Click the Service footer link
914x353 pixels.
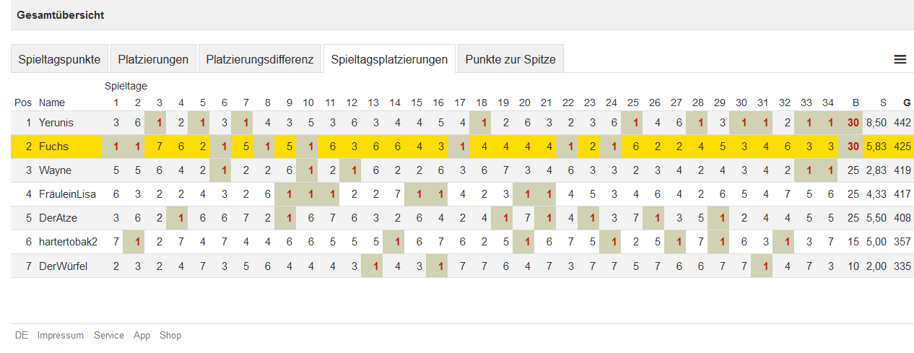coord(109,336)
